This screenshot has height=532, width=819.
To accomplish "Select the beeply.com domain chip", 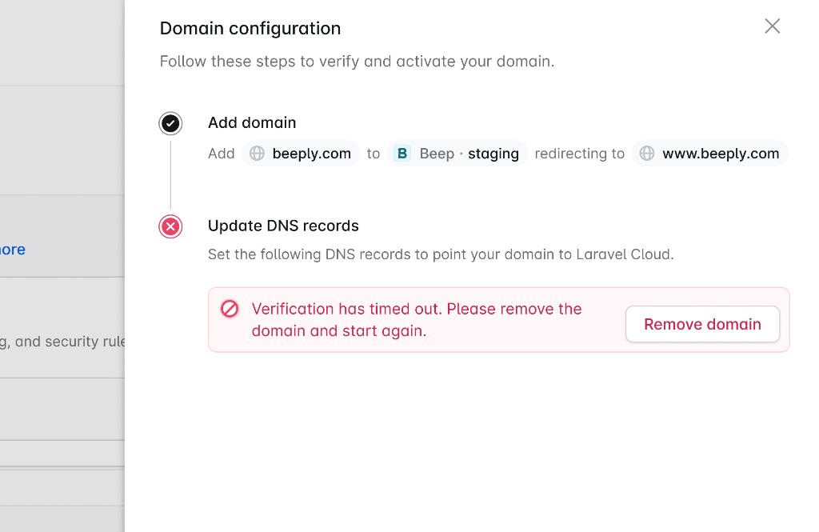I will pyautogui.click(x=301, y=153).
